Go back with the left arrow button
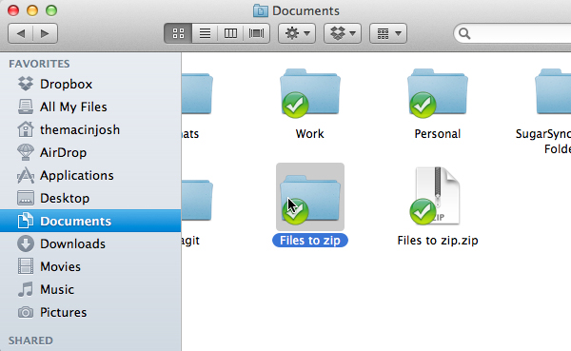The width and height of the screenshot is (571, 351). point(20,33)
